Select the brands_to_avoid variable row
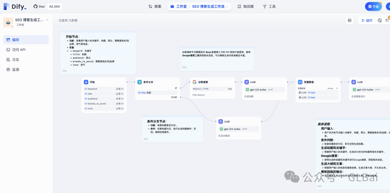 coord(104,104)
